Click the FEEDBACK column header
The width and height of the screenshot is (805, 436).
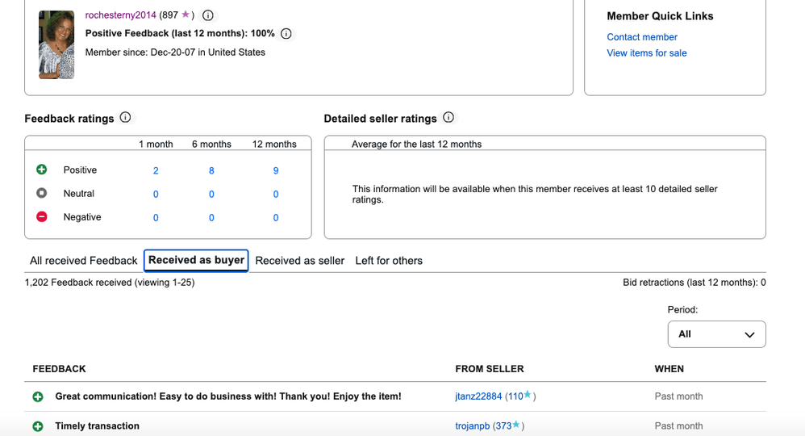(x=59, y=369)
